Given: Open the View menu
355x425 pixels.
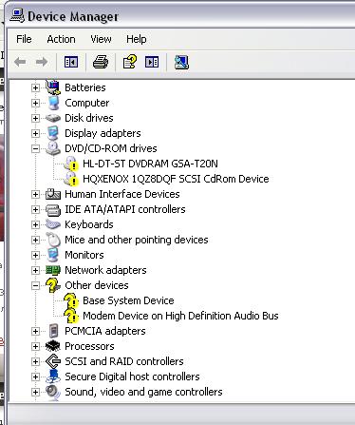Looking at the screenshot, I should pos(101,39).
